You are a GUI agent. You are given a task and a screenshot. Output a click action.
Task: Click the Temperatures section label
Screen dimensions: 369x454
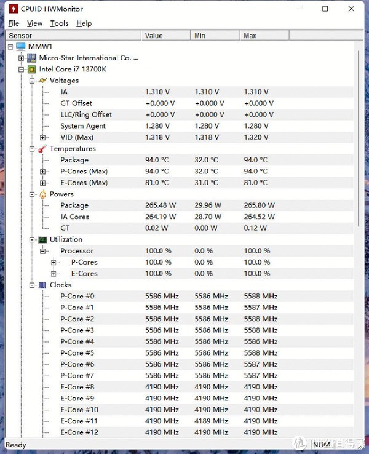tap(73, 148)
